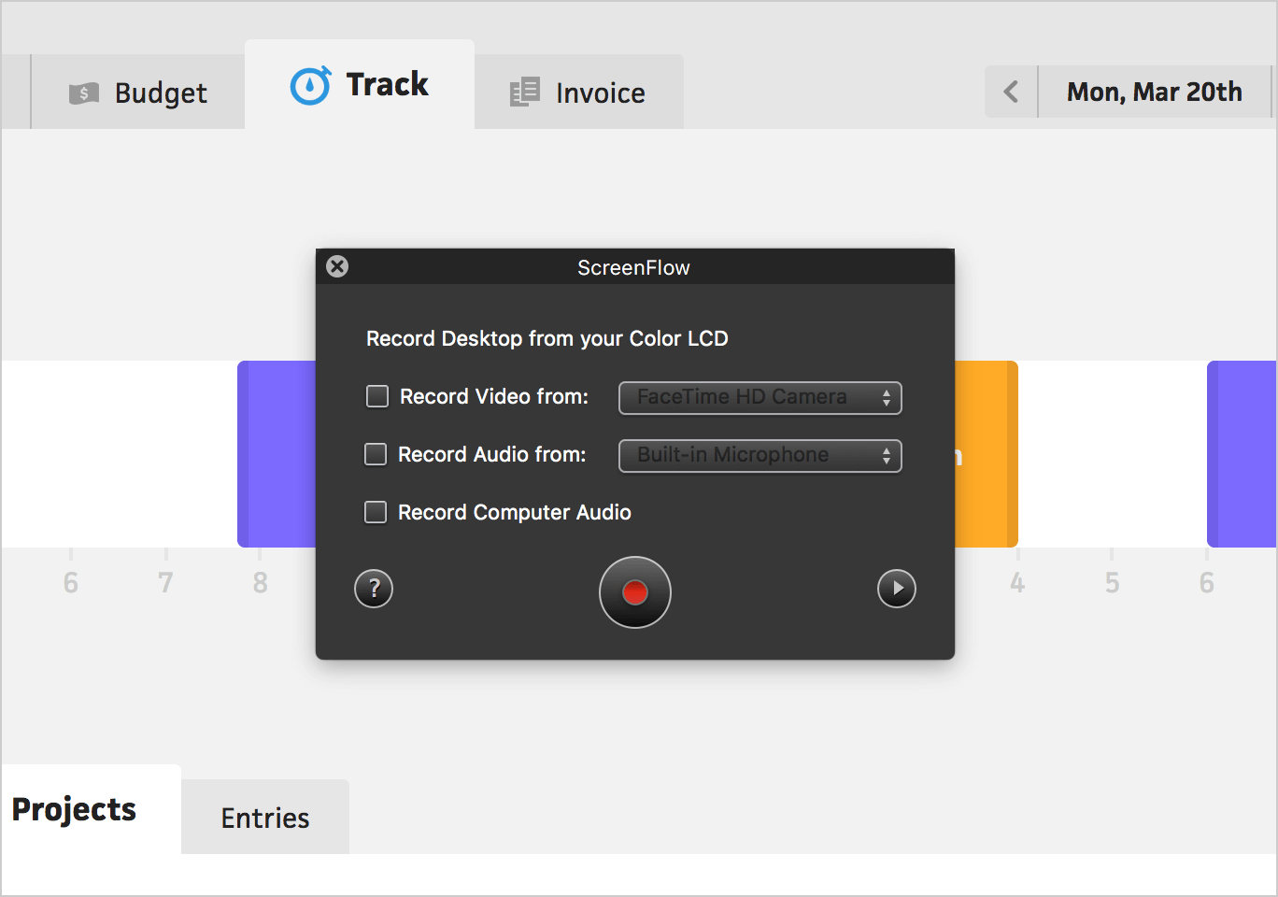Click the Record Desktop from your Color LCD text
1278x897 pixels.
[547, 338]
